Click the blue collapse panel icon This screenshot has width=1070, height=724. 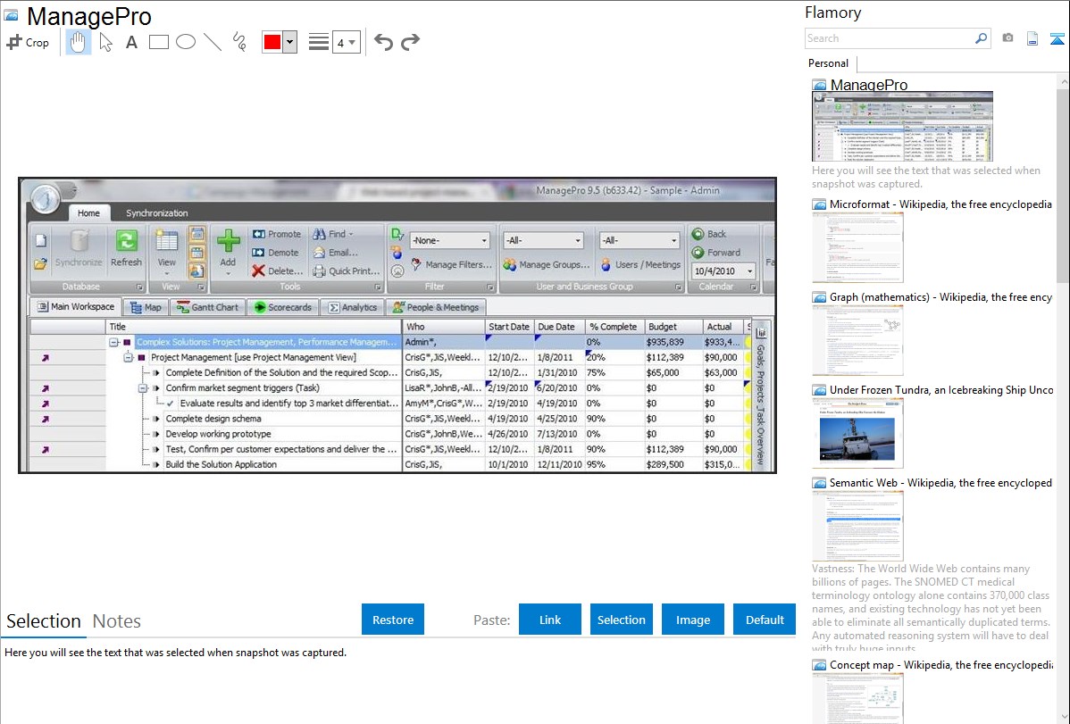[1057, 38]
